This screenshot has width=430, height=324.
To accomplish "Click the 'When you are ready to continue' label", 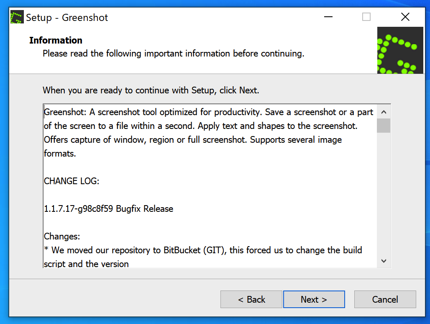I will [151, 90].
